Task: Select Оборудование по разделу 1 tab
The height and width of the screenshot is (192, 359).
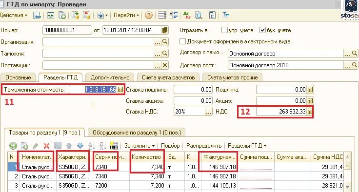Action: click(137, 133)
